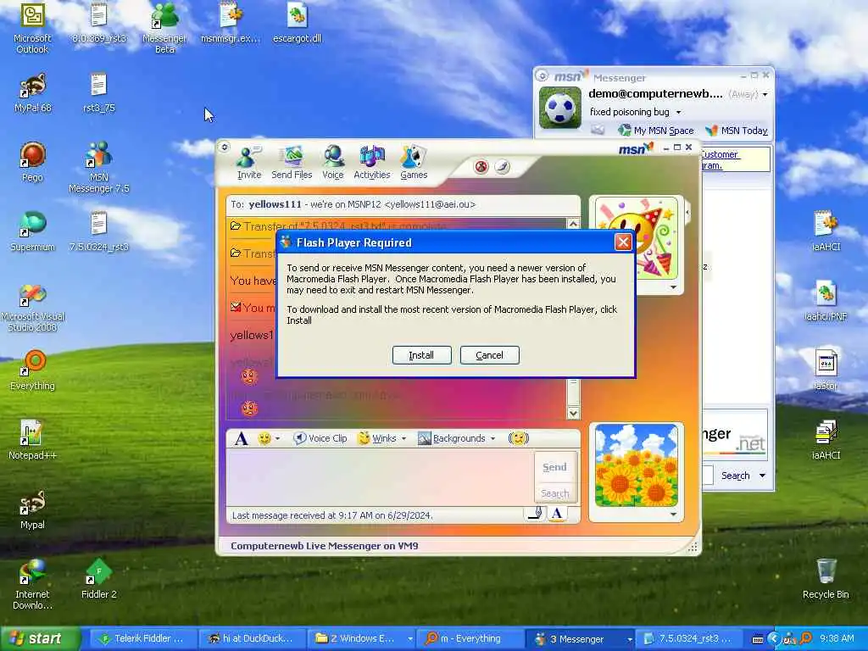This screenshot has height=651, width=868.
Task: Switch to hi at DuckDuck taskbar button
Action: 251,639
